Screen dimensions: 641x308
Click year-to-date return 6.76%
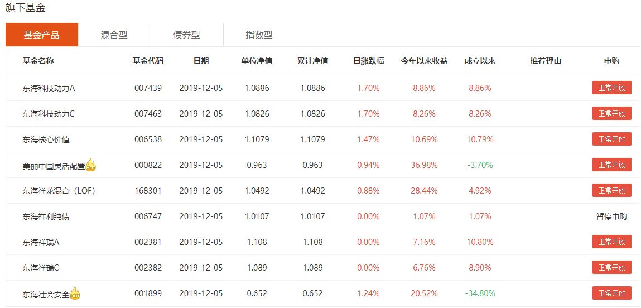(425, 268)
